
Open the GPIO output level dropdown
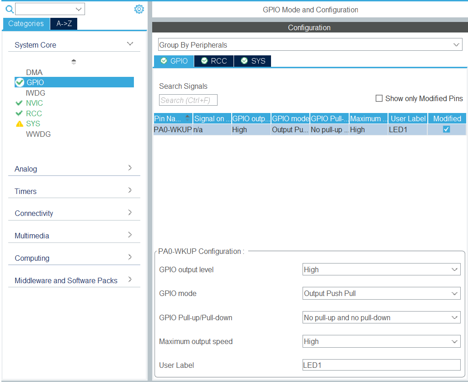tap(381, 269)
